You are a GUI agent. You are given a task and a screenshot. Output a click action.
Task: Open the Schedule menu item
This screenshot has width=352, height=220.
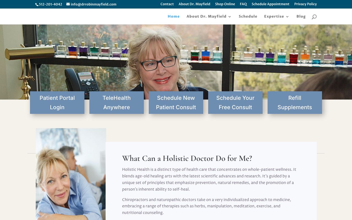248,16
